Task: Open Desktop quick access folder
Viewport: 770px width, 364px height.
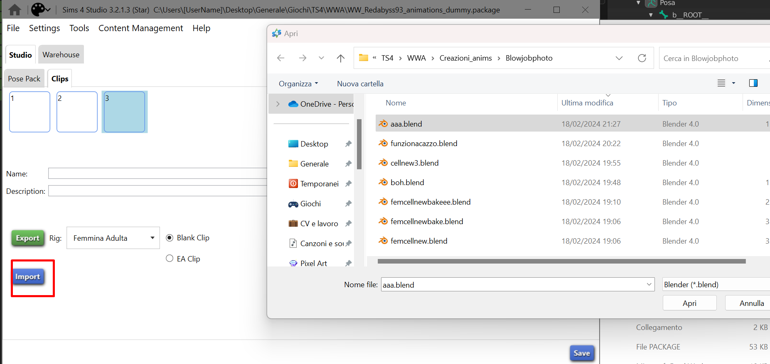Action: [308, 144]
